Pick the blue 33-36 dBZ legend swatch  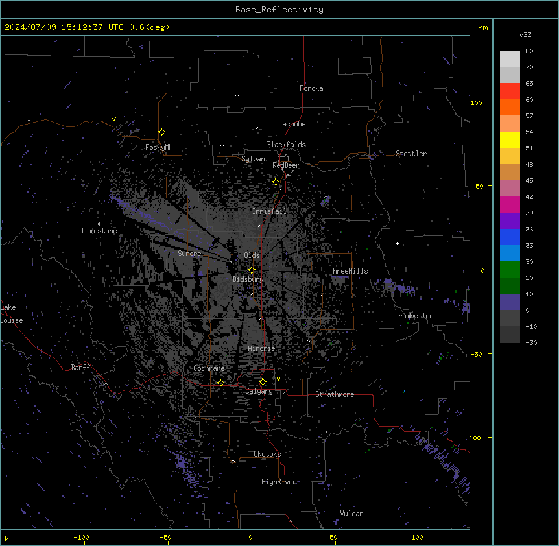(510, 237)
